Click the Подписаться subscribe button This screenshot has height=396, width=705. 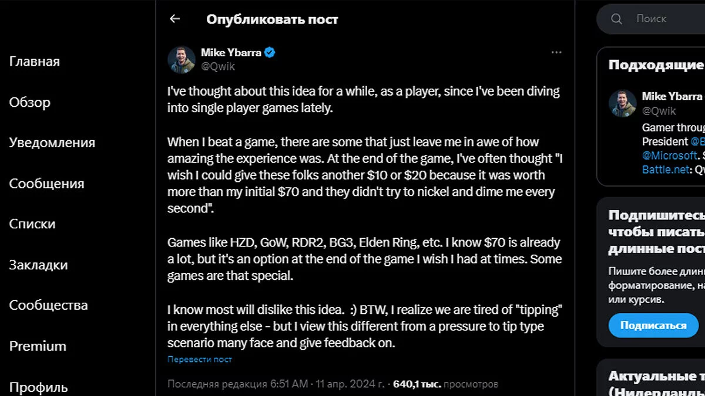(653, 325)
